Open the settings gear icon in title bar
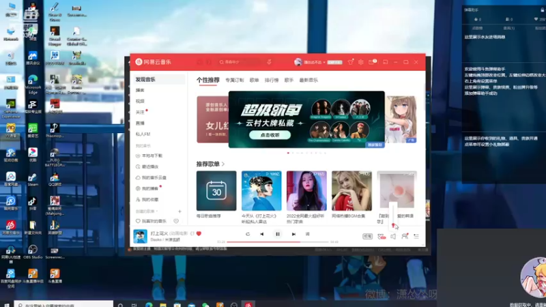The height and width of the screenshot is (307, 546). [x=361, y=62]
